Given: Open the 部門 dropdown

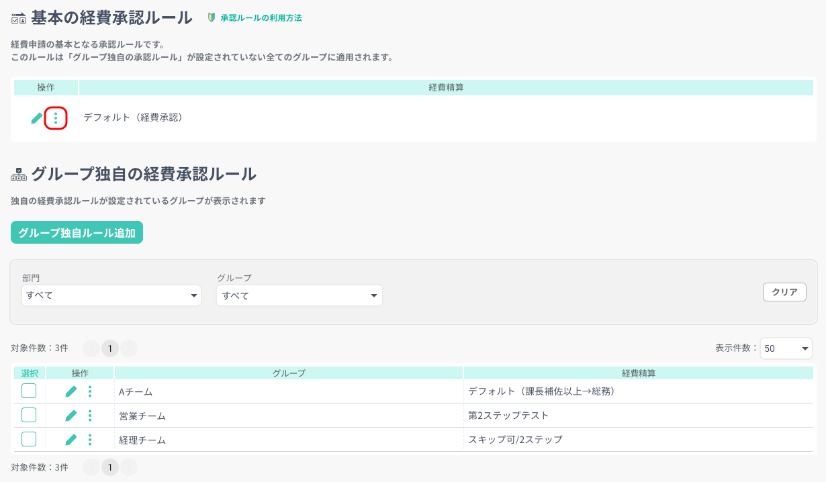Looking at the screenshot, I should pyautogui.click(x=111, y=295).
